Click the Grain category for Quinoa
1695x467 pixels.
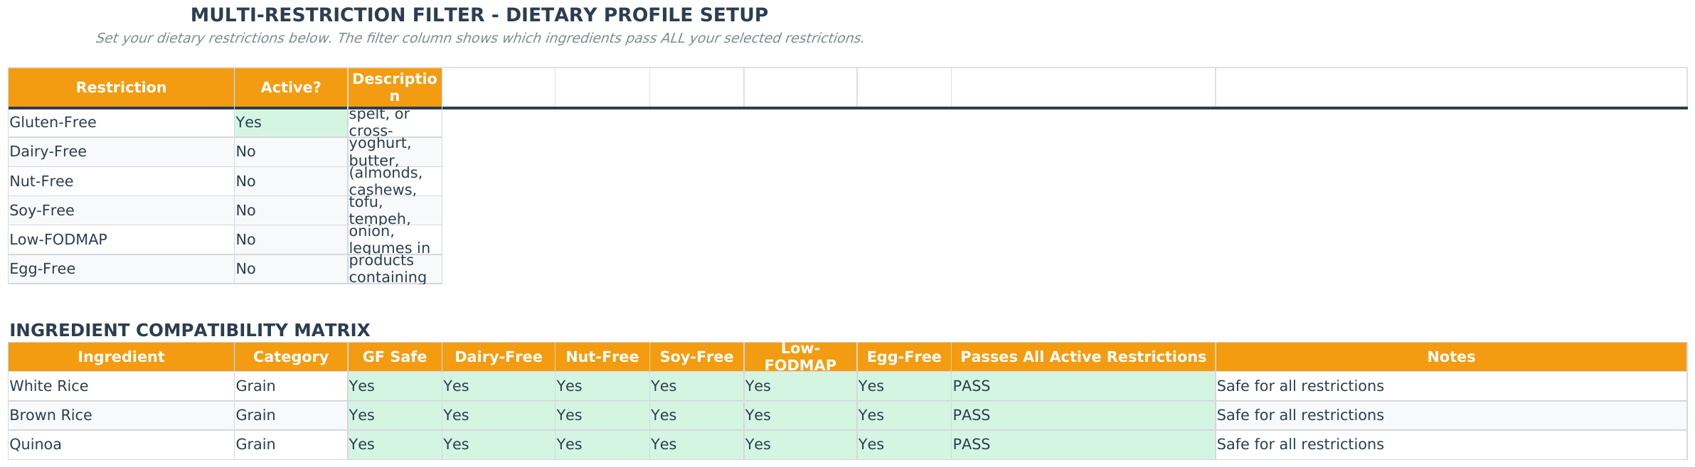[x=291, y=444]
